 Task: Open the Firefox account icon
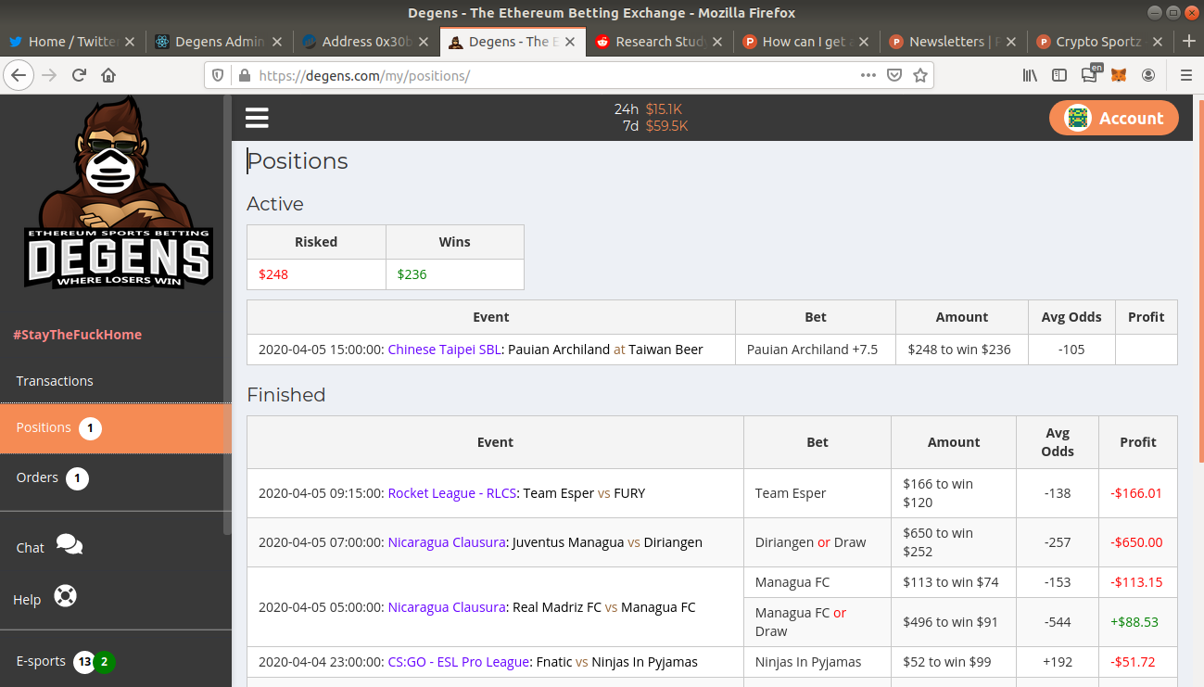coord(1148,75)
